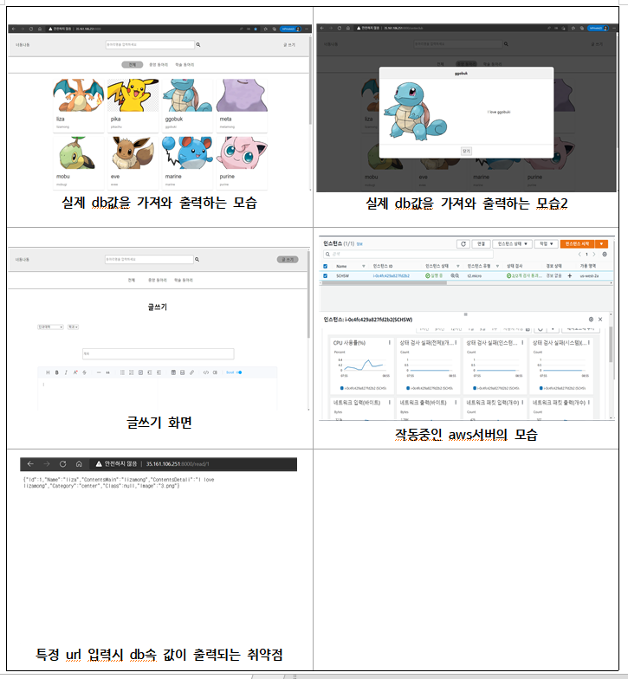Click the search input on the main listing page
628x679 pixels.
coord(150,45)
